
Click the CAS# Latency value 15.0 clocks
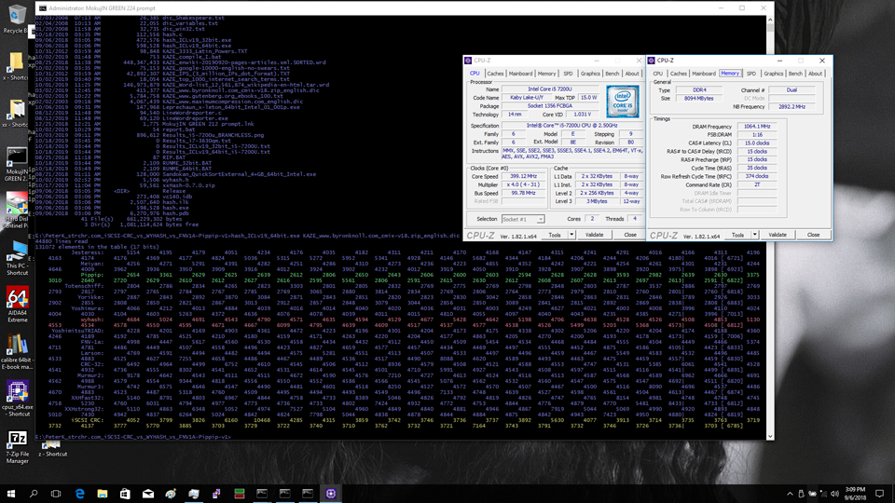click(x=757, y=143)
